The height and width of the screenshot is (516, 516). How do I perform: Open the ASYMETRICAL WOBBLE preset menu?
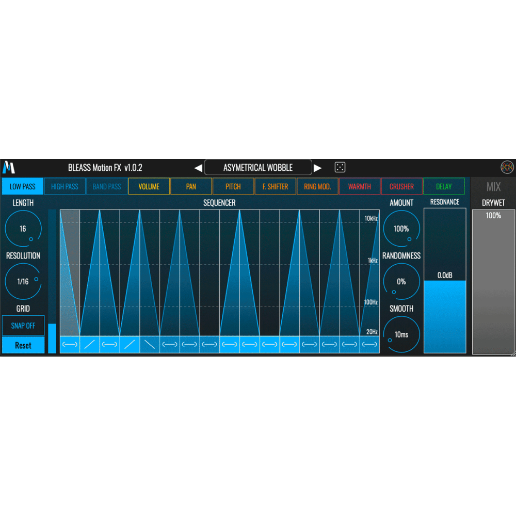258,168
